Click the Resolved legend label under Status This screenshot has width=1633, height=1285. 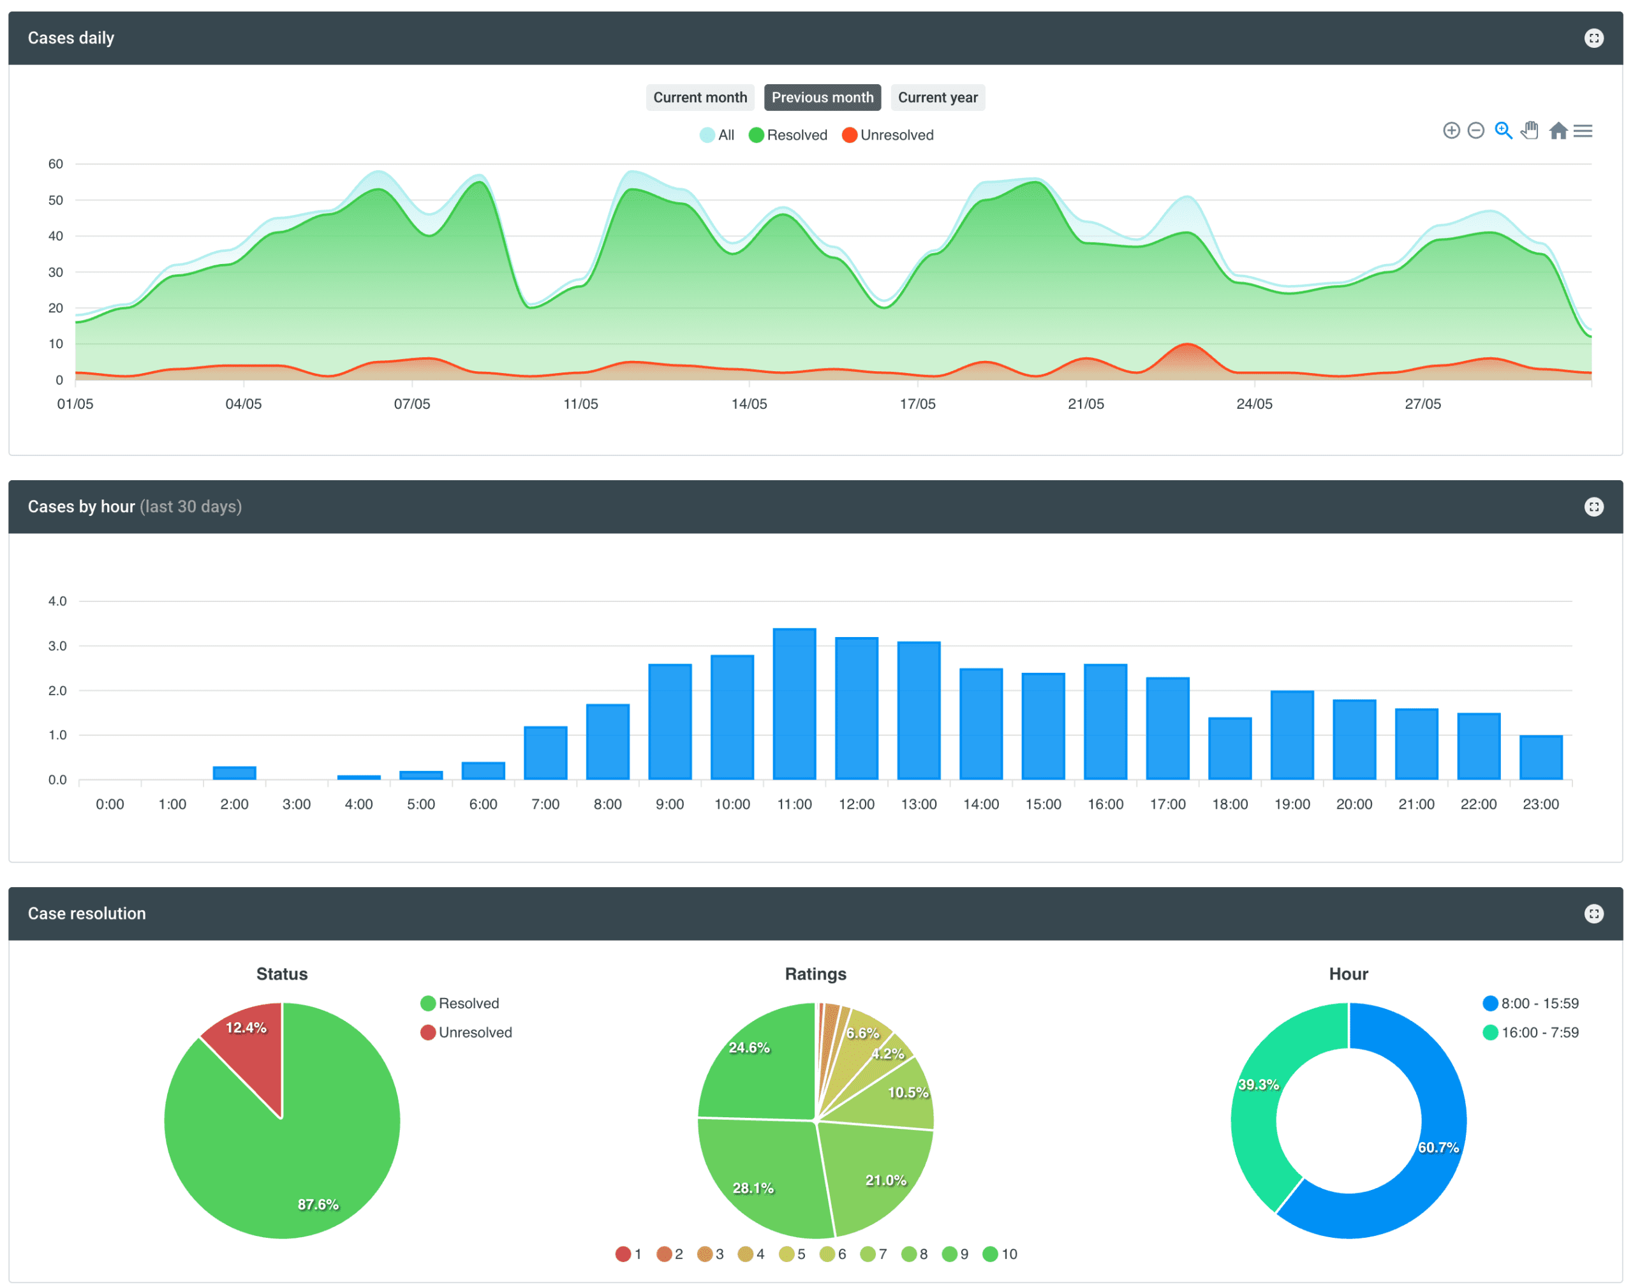pyautogui.click(x=461, y=1003)
